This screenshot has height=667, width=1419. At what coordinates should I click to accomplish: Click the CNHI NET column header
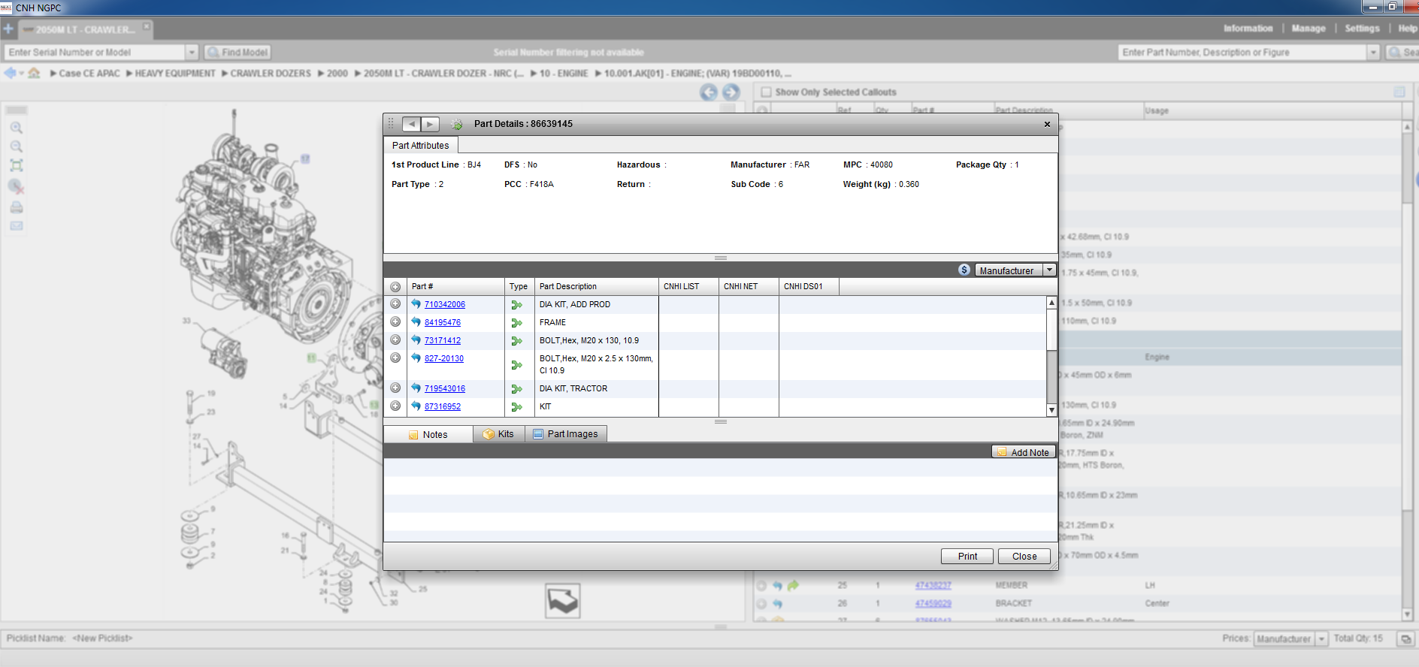[x=749, y=286]
